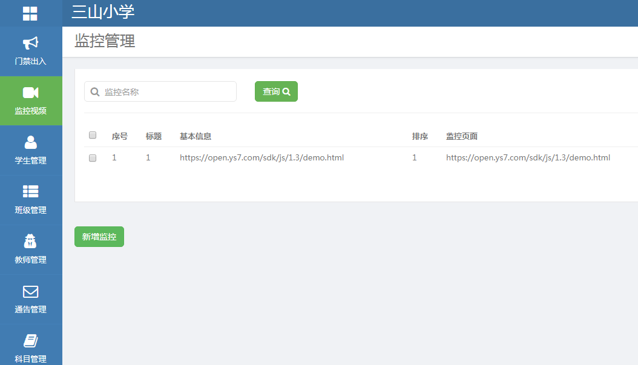Select the video camera monitoring icon
The image size is (638, 365).
tap(30, 93)
